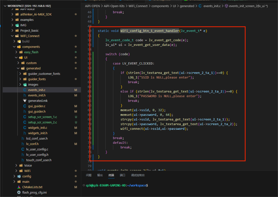
Task: Click the images folder icon
Action: click(25, 84)
